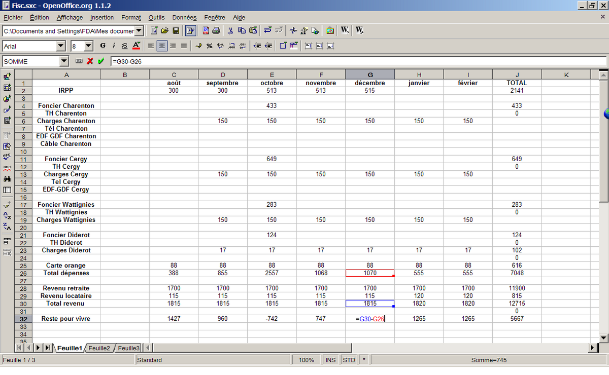Open the Function Autopilot icon
Image resolution: width=609 pixels, height=375 pixels.
point(79,61)
